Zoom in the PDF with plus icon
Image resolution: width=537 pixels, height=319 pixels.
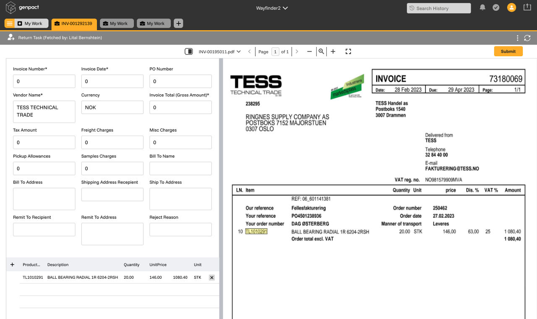[333, 52]
